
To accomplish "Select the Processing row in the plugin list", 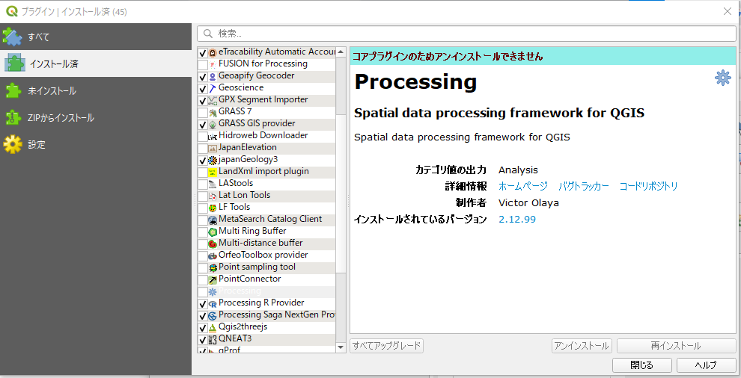I will pyautogui.click(x=266, y=291).
